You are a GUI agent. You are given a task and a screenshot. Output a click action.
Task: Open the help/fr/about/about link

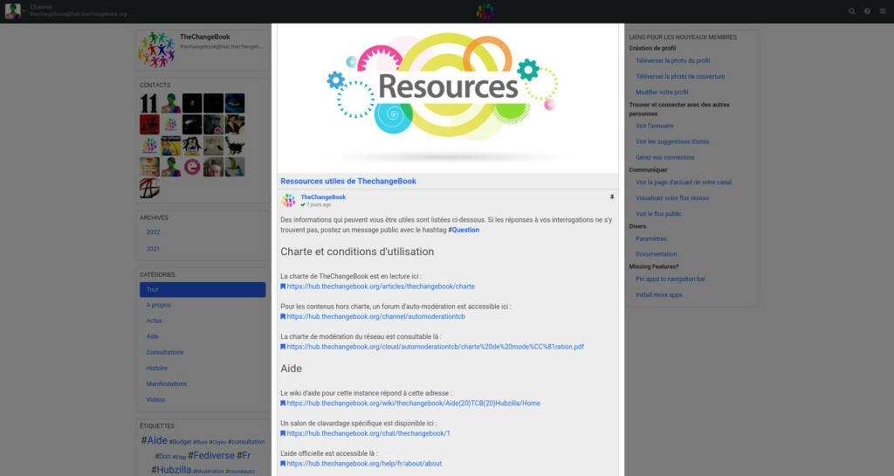click(364, 464)
